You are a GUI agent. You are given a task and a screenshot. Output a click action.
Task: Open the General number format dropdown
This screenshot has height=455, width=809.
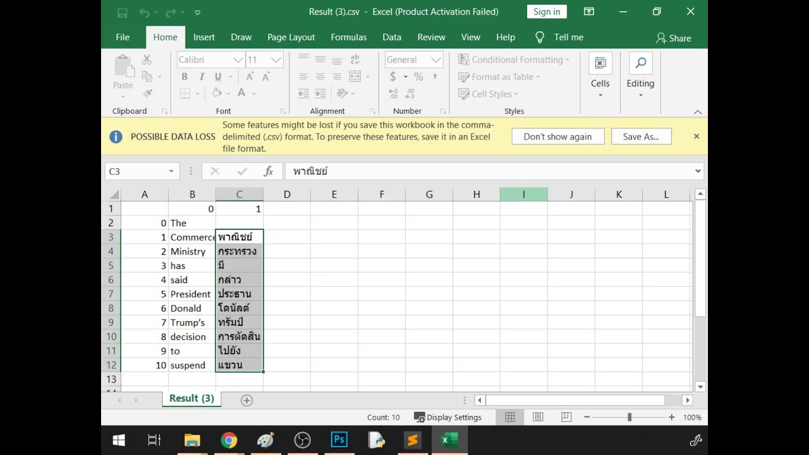coord(436,59)
